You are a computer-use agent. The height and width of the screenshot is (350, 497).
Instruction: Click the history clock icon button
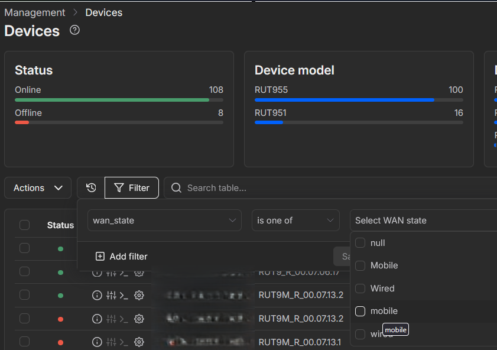click(91, 187)
